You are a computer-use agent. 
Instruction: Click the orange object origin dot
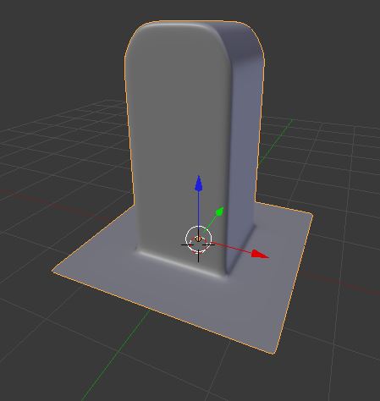point(198,239)
